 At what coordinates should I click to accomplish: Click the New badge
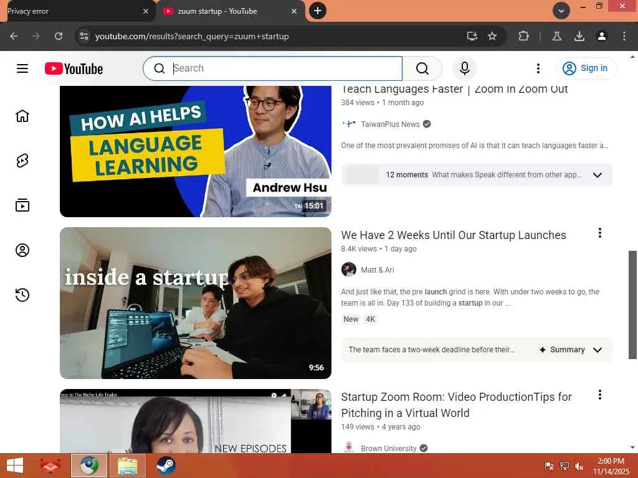coord(351,319)
